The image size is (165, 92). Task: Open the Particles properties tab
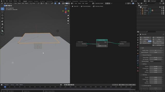point(138,58)
